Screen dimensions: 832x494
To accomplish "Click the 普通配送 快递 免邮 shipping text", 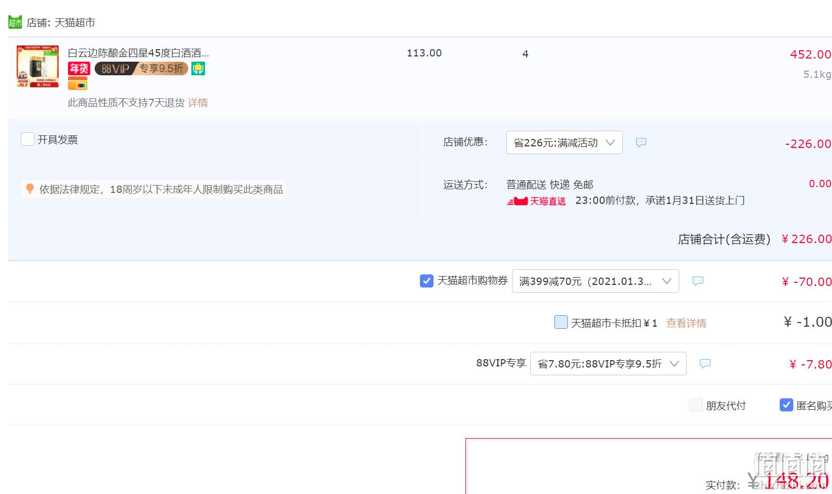I will click(x=550, y=185).
